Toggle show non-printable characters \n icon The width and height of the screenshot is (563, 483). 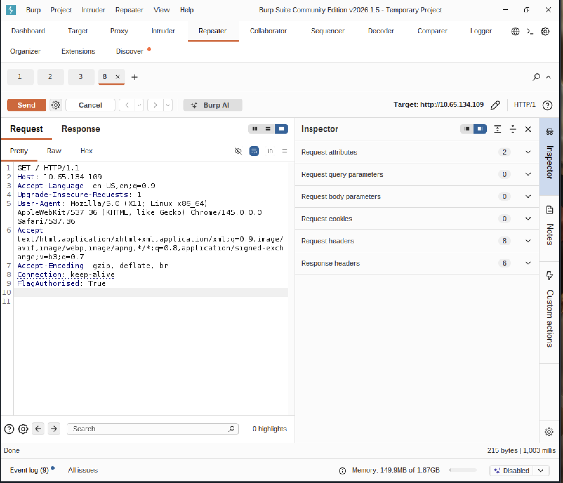[x=270, y=151]
